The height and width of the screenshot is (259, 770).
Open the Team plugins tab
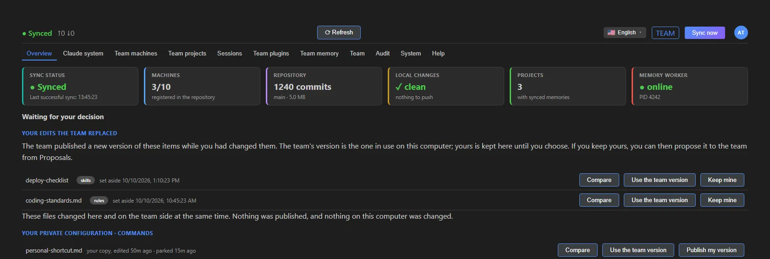(271, 54)
